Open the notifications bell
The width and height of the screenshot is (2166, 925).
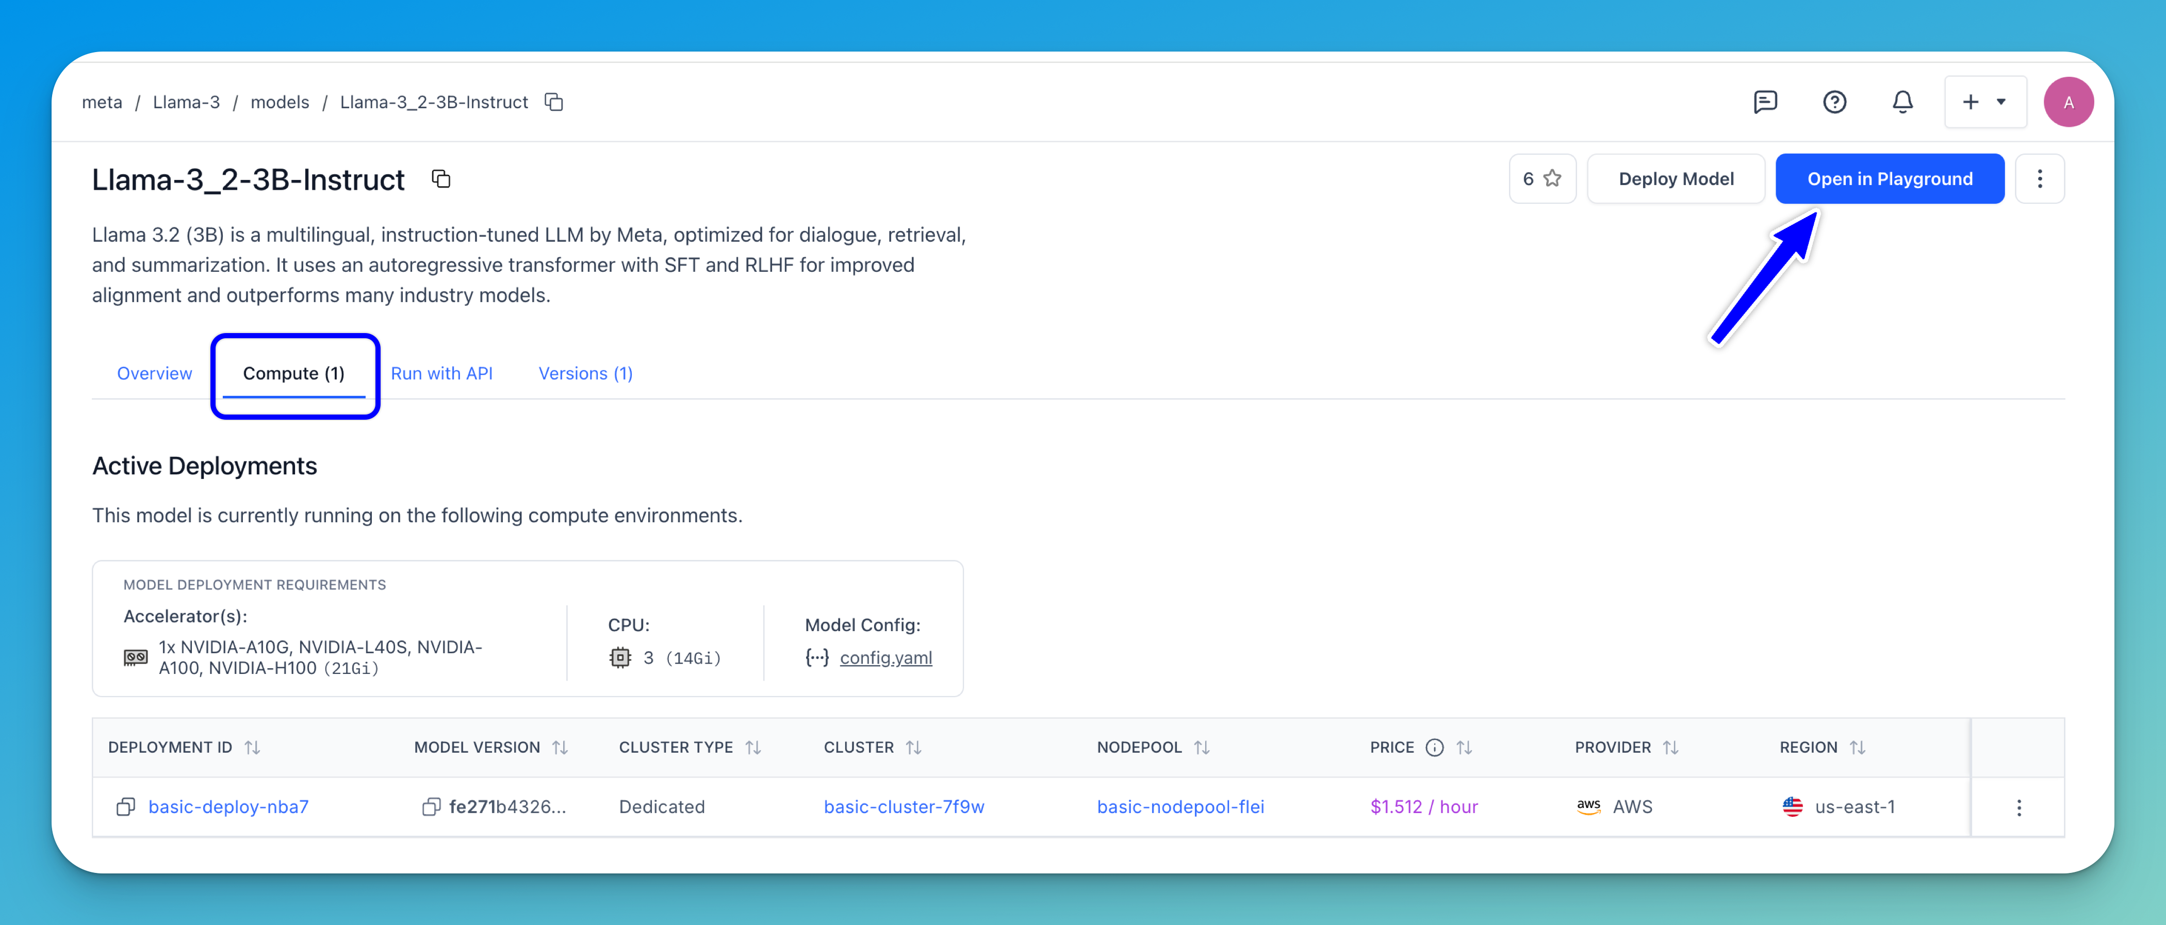click(1903, 102)
